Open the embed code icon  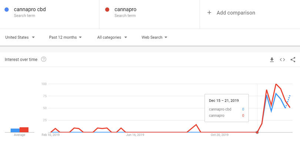pyautogui.click(x=282, y=60)
